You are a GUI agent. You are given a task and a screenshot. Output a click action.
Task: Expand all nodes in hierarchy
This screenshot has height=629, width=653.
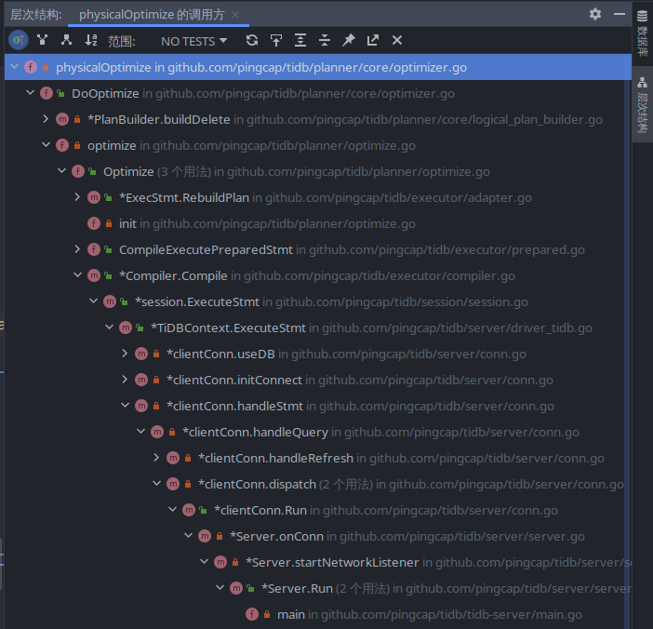pos(300,40)
